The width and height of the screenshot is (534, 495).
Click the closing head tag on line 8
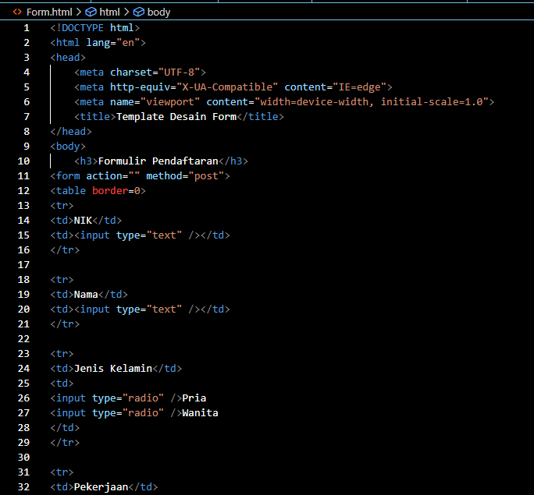[71, 132]
